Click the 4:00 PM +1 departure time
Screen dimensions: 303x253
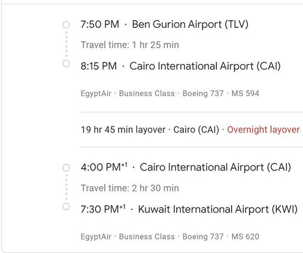[104, 167]
